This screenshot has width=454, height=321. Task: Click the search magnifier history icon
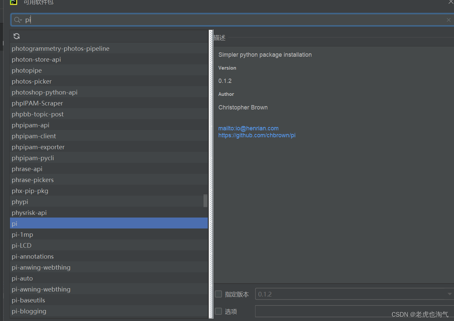(18, 20)
